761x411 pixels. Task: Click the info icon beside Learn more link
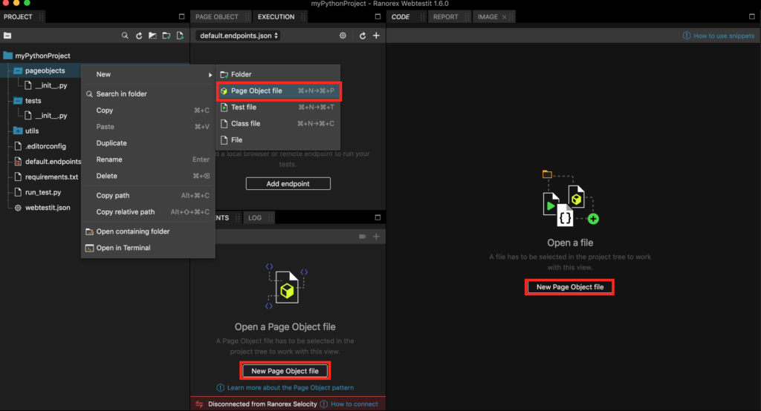tap(220, 388)
